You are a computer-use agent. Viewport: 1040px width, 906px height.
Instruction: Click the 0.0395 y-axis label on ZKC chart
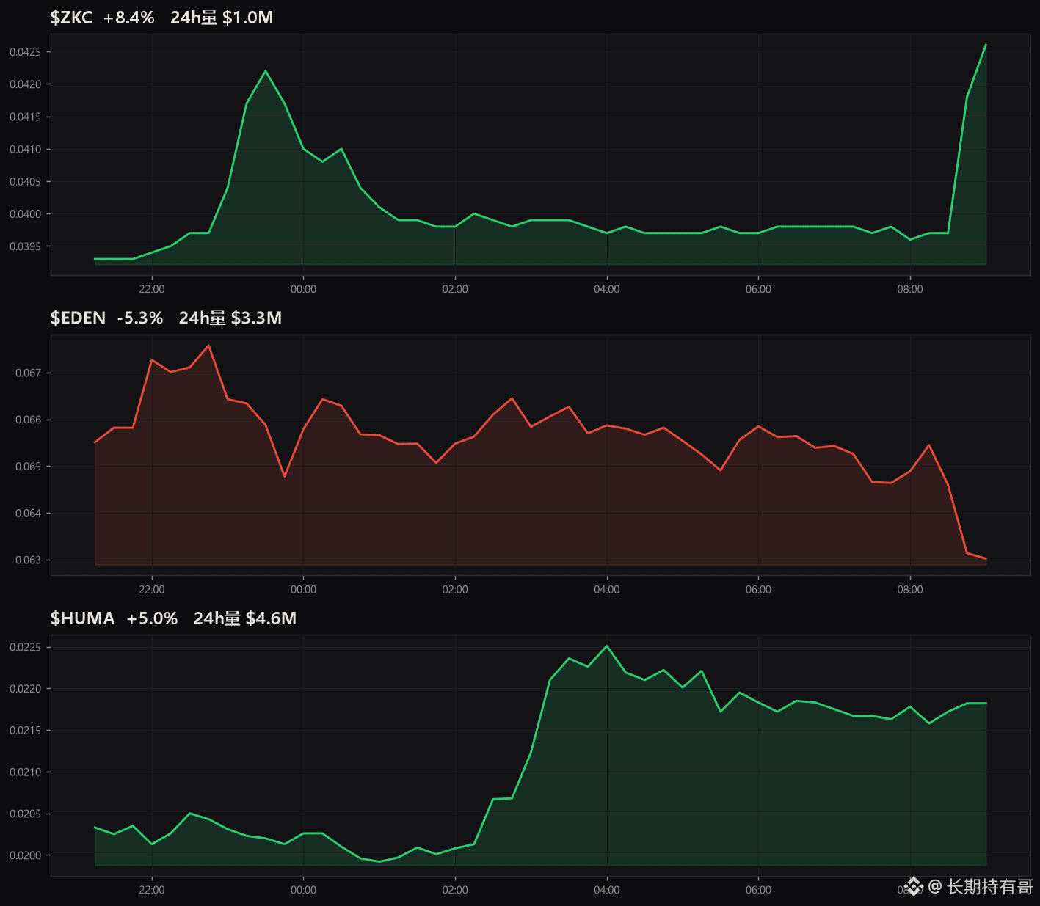[26, 246]
